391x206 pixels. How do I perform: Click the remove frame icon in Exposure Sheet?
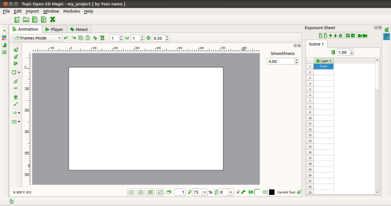point(326,36)
